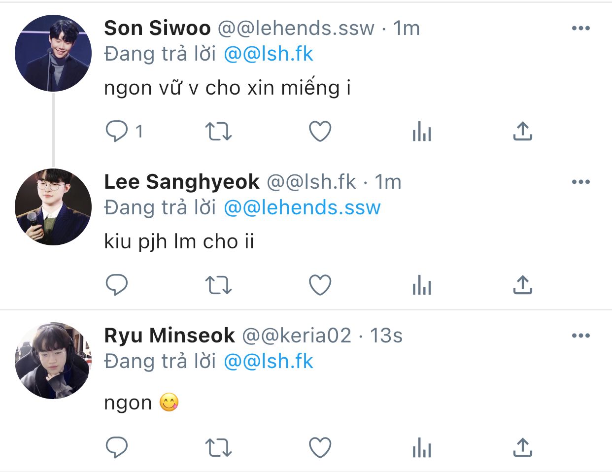This screenshot has height=472, width=612.
Task: Open more options on Son Siwoo's tweet
Action: coord(581,28)
